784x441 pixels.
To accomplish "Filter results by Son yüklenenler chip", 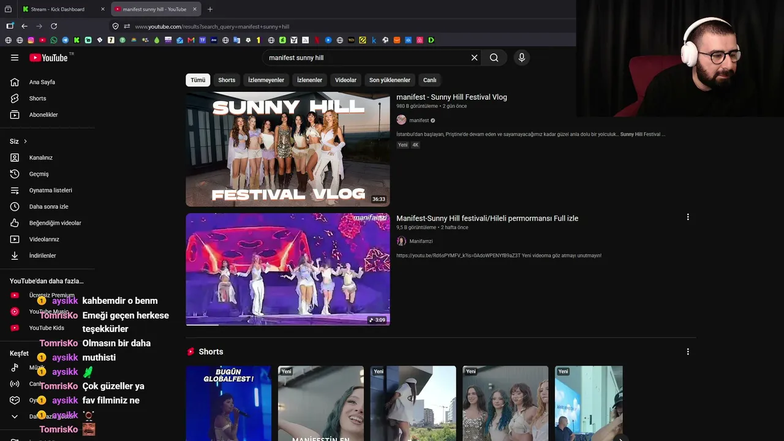I will click(x=390, y=80).
